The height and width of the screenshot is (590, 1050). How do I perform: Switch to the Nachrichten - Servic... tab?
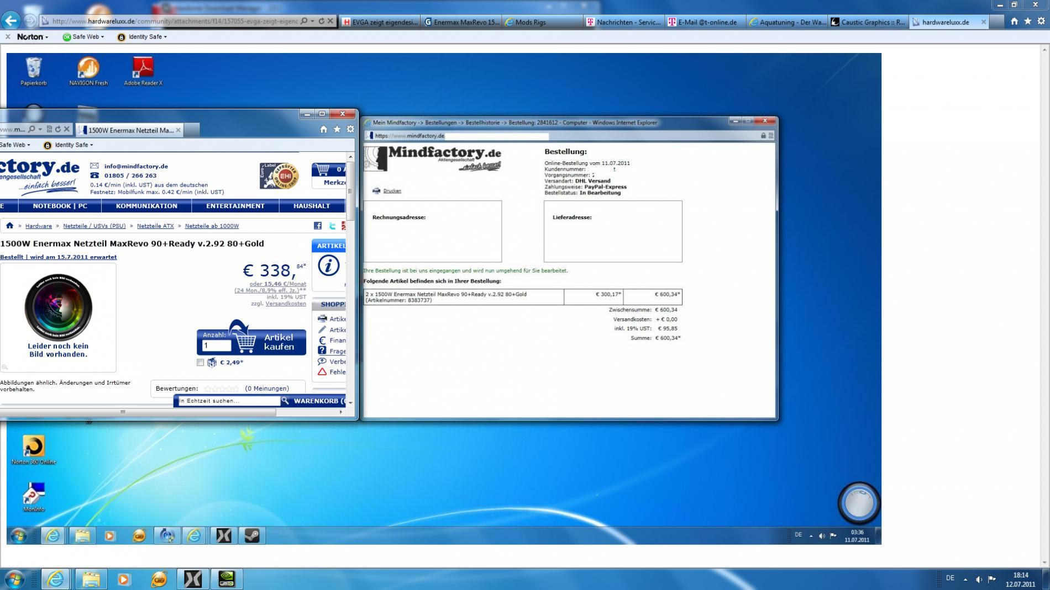pos(624,22)
